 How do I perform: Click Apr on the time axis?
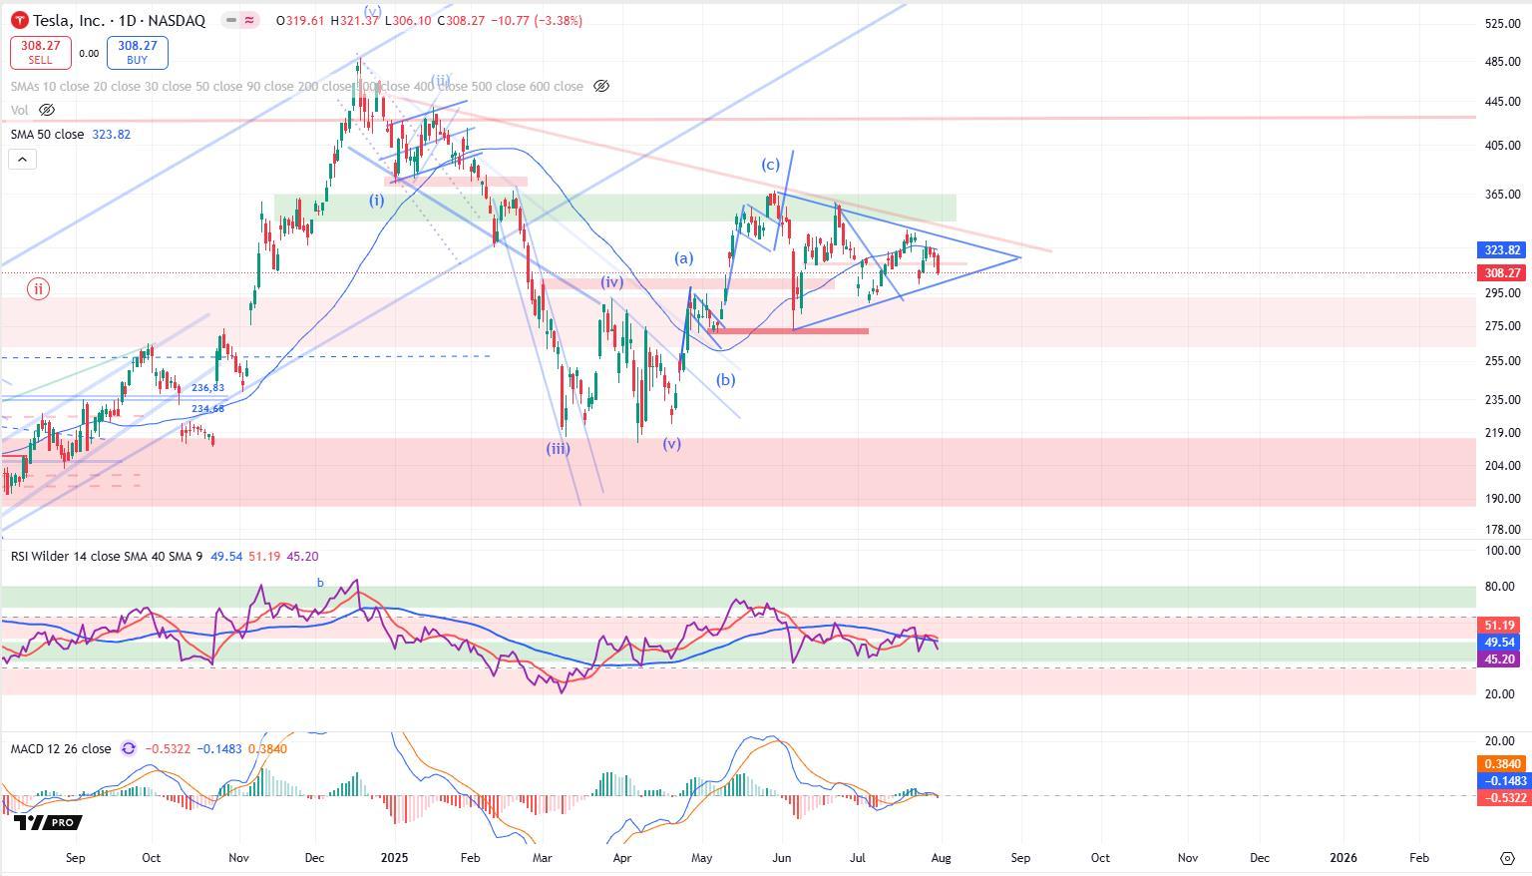pos(621,857)
